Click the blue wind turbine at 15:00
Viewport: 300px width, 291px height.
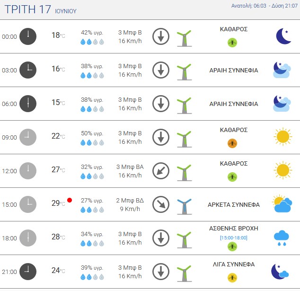click(x=184, y=206)
